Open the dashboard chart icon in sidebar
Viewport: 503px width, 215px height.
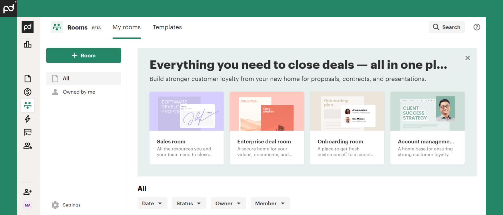(x=27, y=44)
